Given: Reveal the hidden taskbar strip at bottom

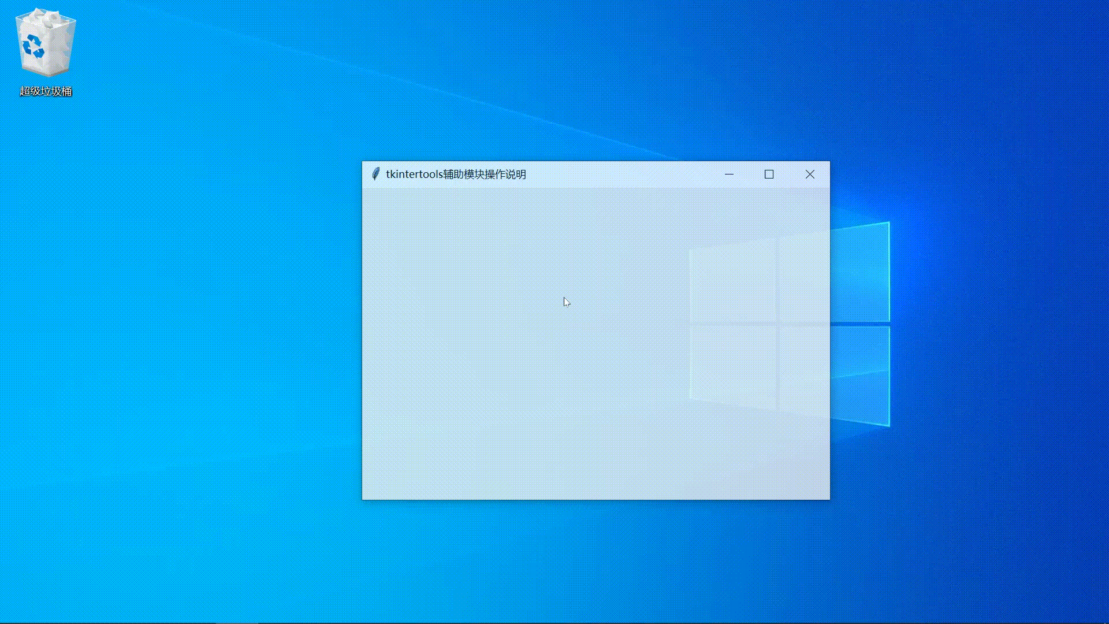Looking at the screenshot, I should click(554, 623).
